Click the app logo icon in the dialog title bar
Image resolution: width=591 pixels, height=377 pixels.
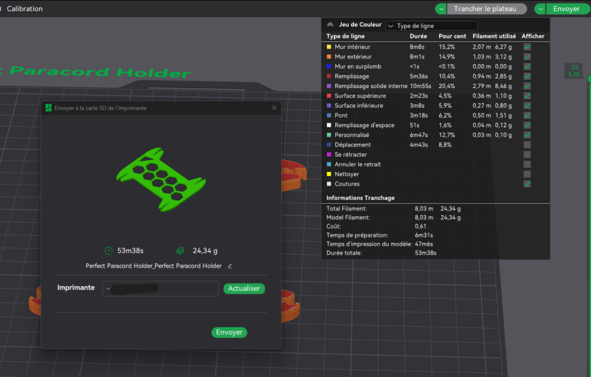(48, 108)
